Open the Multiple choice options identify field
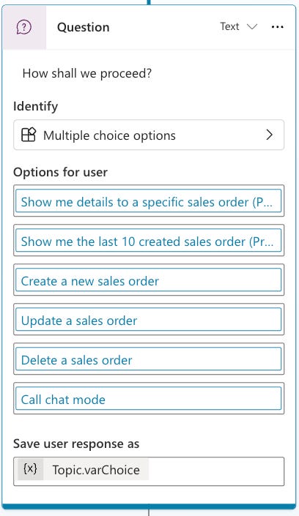Screen dimensions: 299x516 click(x=149, y=135)
